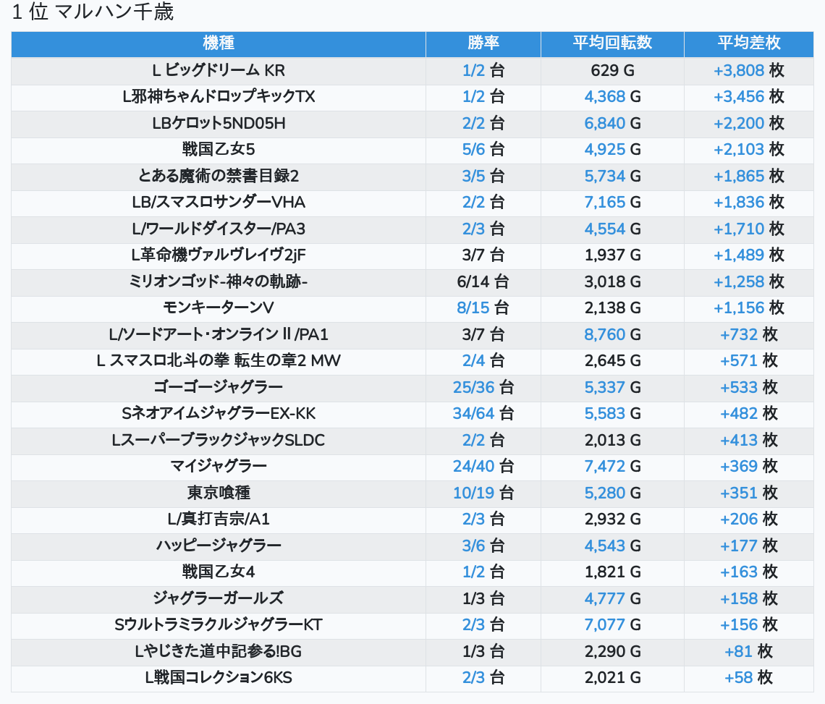The image size is (825, 704).
Task: Select ゴーゴージャグラー machine name
Action: click(x=219, y=387)
